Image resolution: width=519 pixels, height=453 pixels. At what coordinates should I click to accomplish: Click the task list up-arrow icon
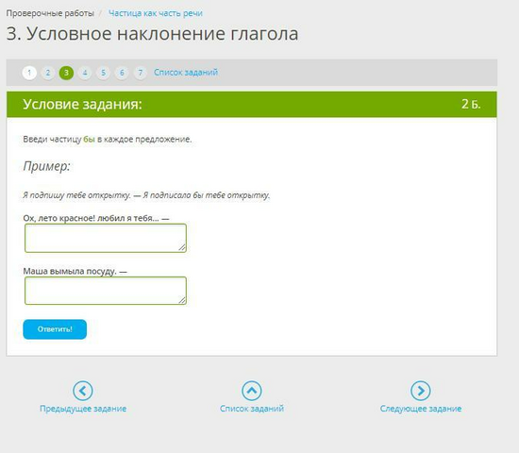252,391
